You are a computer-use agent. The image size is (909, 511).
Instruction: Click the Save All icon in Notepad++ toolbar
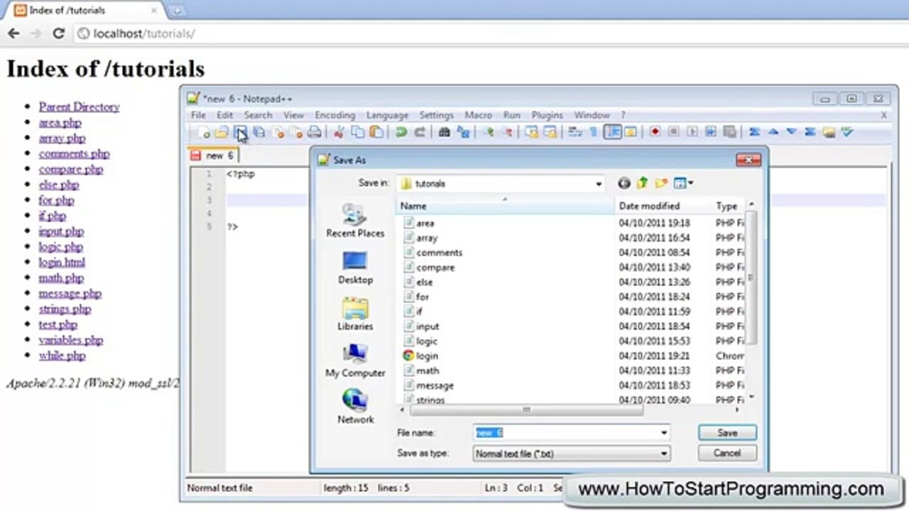259,132
